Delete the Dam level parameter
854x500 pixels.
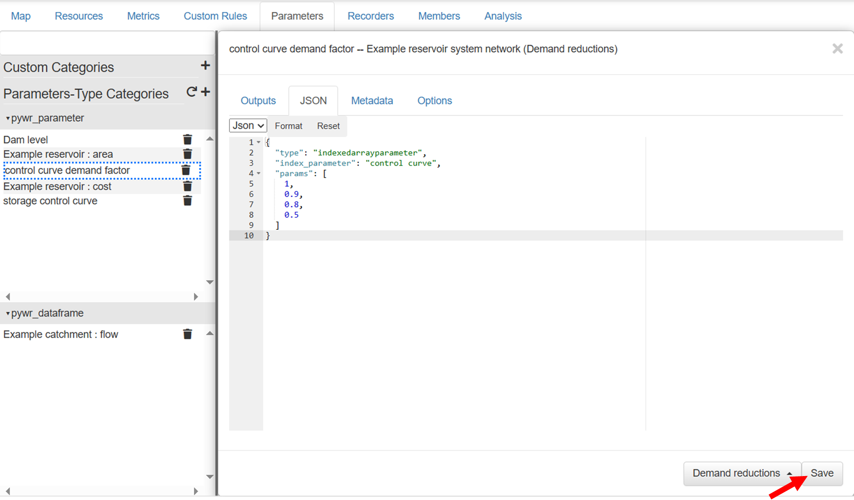187,140
